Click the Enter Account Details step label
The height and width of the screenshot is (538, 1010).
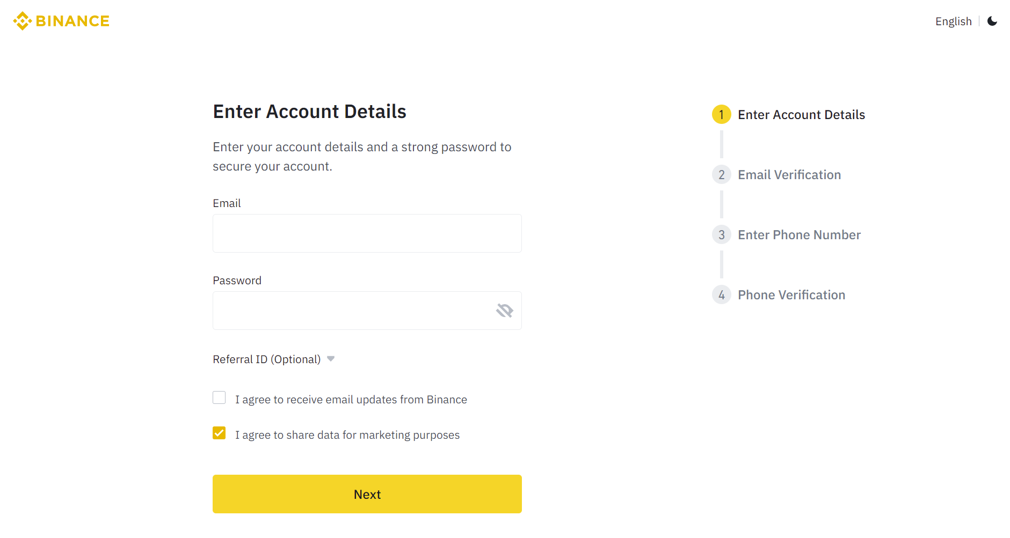point(801,115)
